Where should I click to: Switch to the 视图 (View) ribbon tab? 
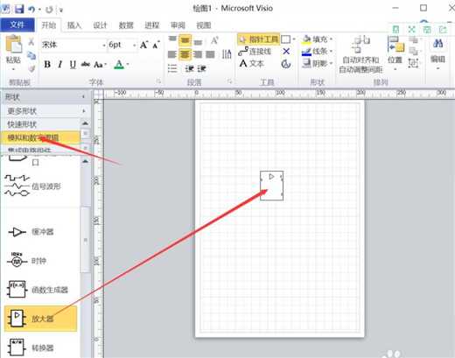click(204, 25)
